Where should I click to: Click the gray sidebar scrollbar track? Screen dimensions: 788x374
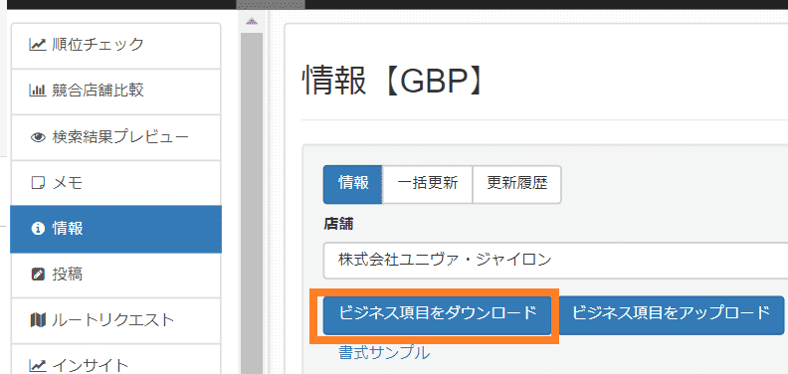click(x=252, y=203)
